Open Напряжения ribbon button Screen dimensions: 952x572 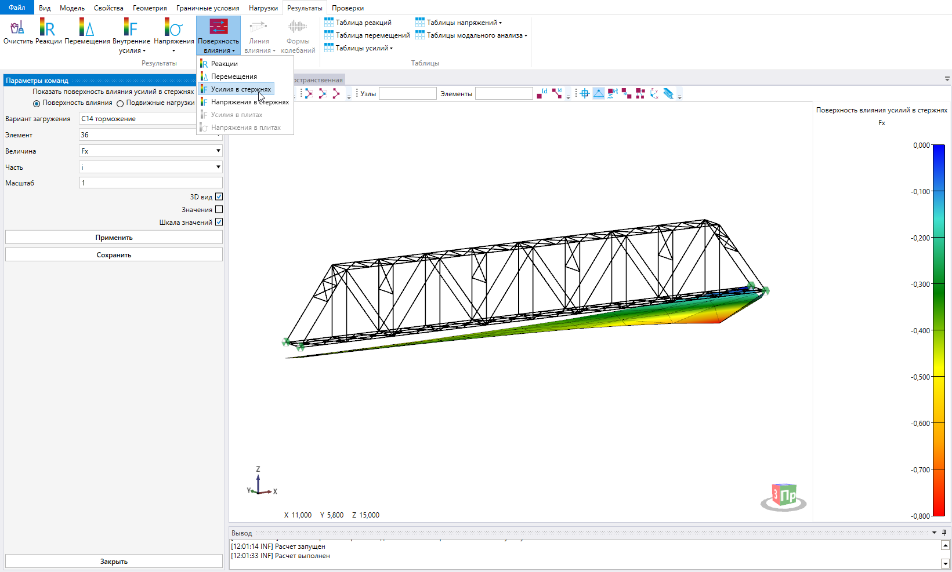(174, 35)
